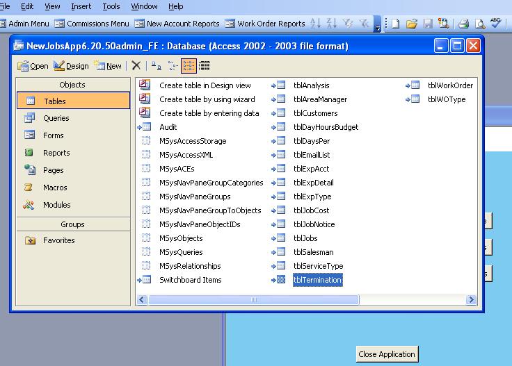Click the Sort Descending icon

(x=331, y=23)
